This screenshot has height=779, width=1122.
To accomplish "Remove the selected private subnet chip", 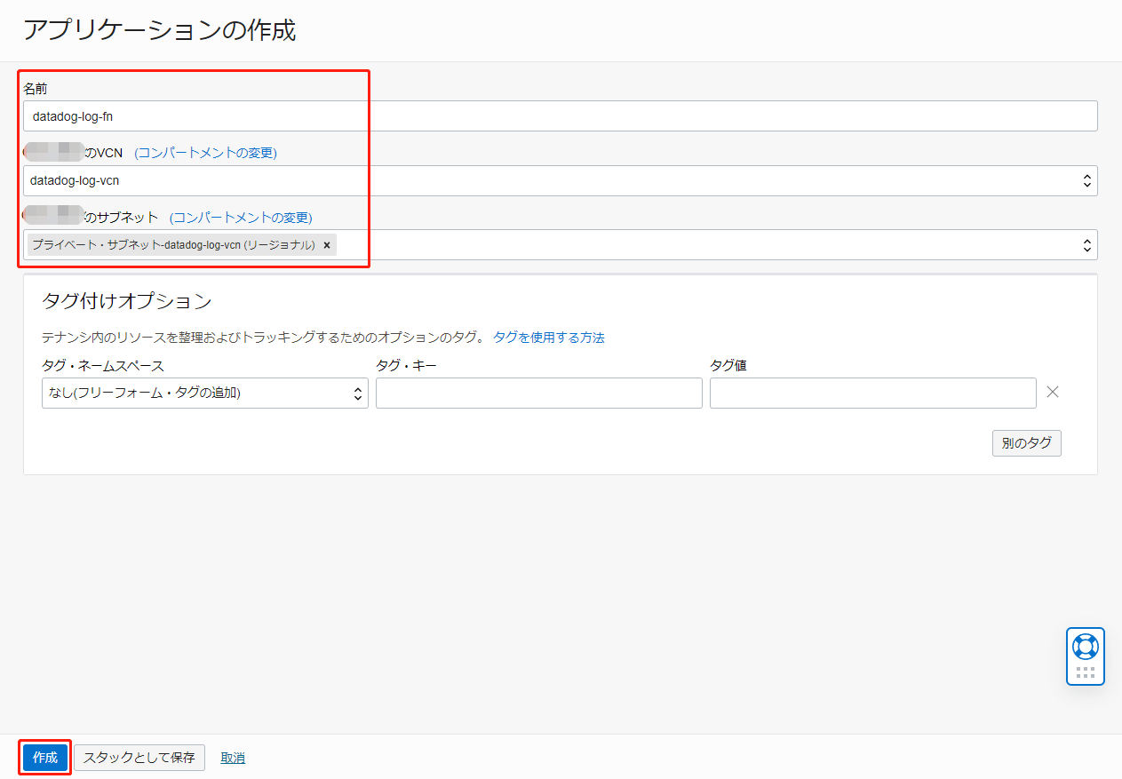I will pos(327,245).
